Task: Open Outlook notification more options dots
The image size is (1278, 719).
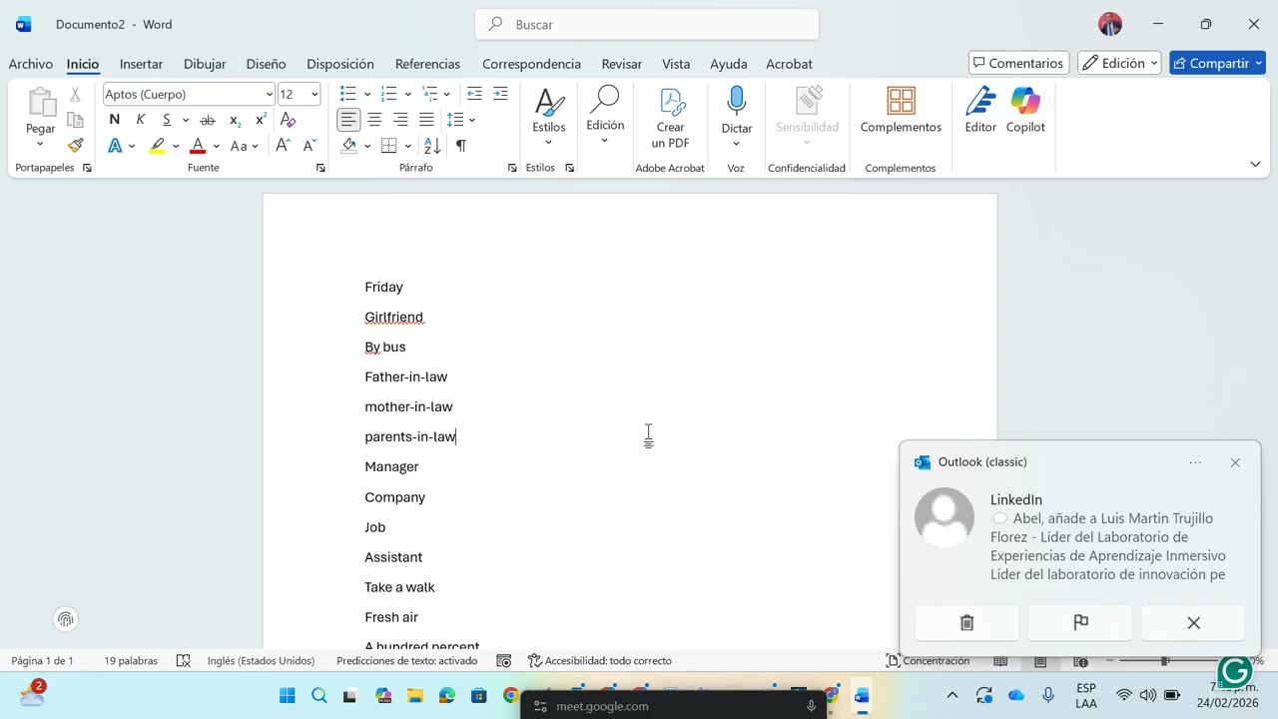Action: (x=1195, y=462)
